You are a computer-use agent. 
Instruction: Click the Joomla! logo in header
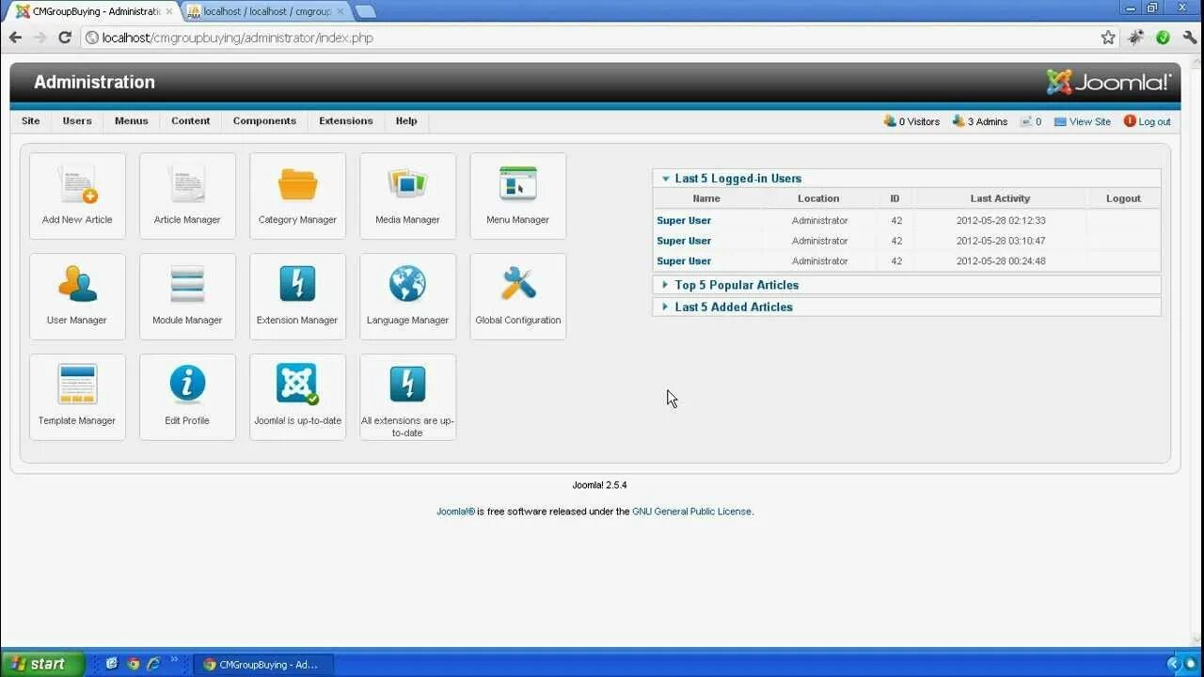tap(1109, 82)
